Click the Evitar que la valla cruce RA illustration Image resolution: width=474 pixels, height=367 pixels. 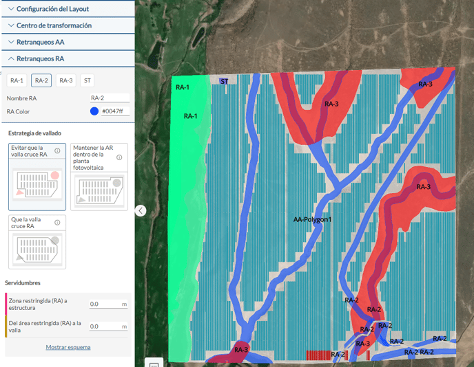click(37, 186)
